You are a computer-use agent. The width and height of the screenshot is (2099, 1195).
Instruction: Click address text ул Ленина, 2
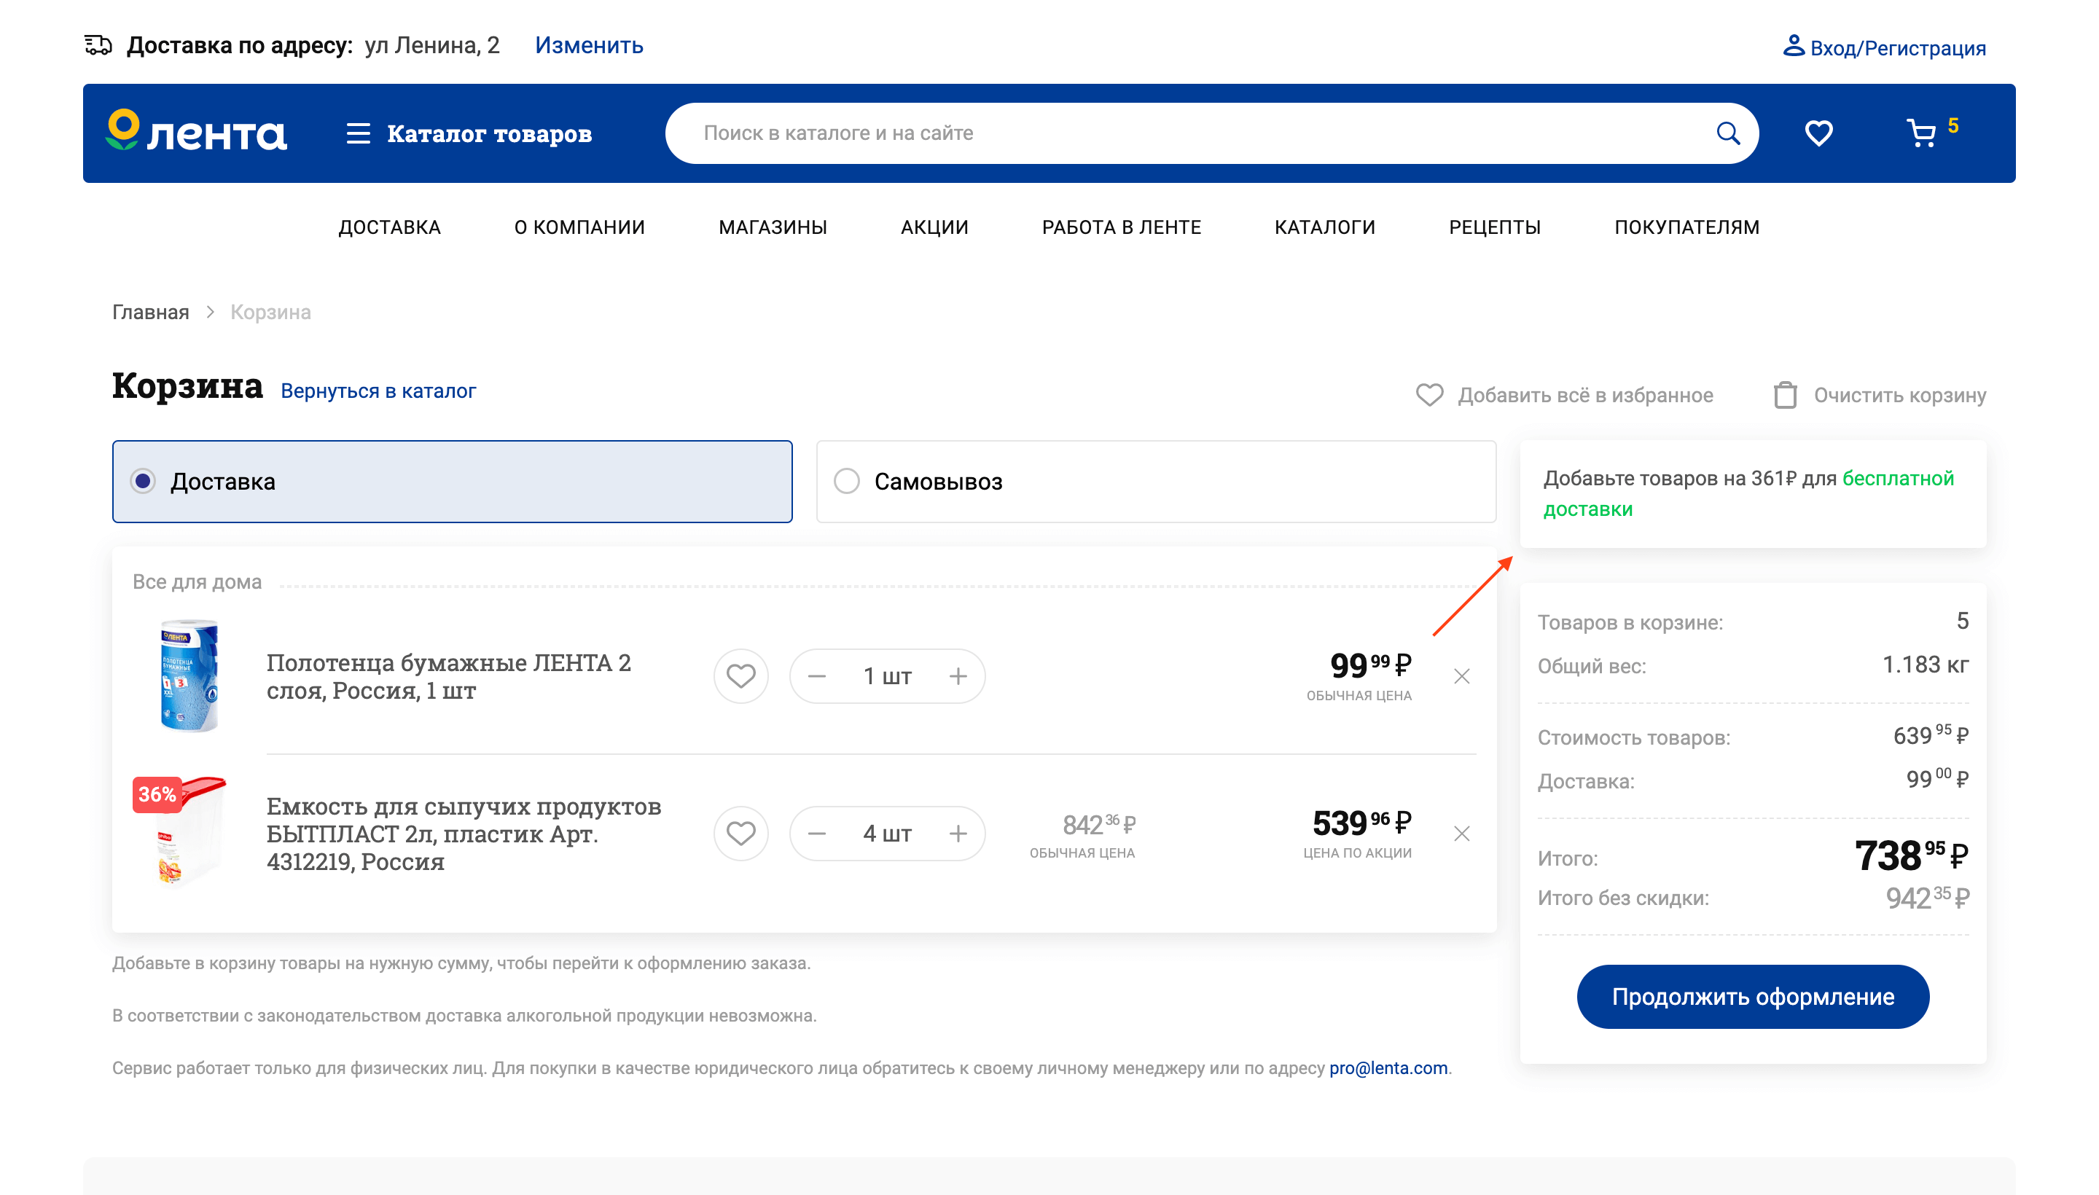[431, 45]
